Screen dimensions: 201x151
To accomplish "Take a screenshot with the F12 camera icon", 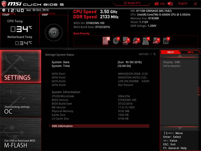I will (x=156, y=4).
